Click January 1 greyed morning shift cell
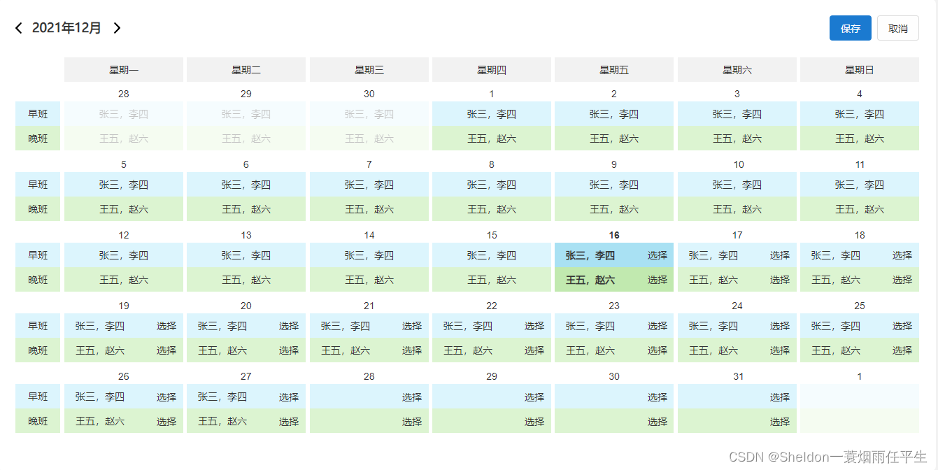 [860, 397]
